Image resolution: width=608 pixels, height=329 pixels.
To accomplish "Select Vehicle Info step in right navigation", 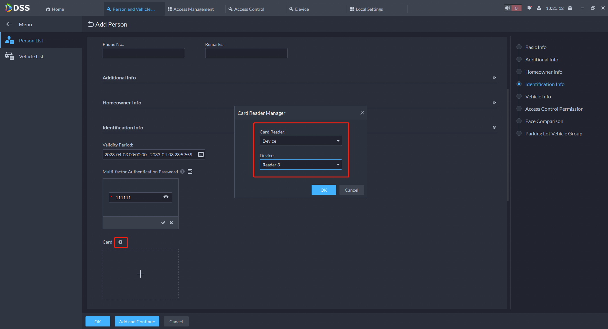I will click(x=538, y=96).
